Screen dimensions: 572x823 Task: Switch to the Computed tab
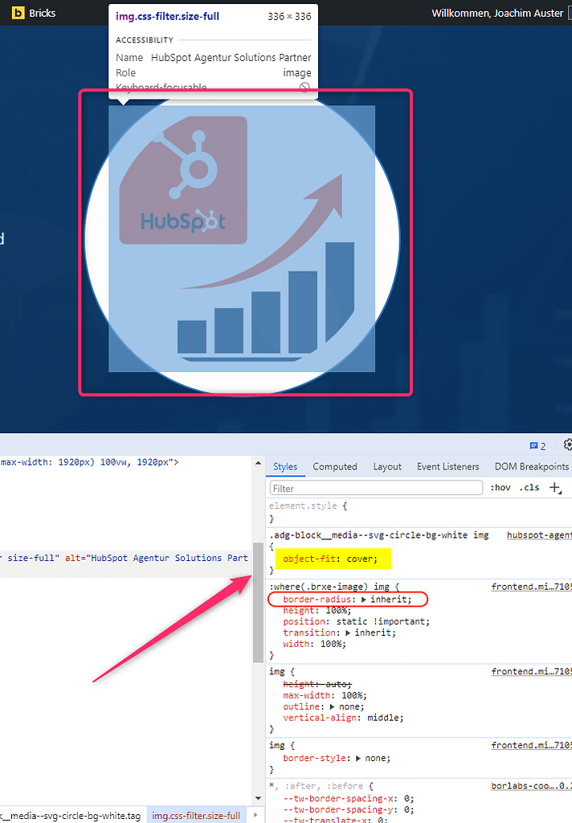(335, 466)
